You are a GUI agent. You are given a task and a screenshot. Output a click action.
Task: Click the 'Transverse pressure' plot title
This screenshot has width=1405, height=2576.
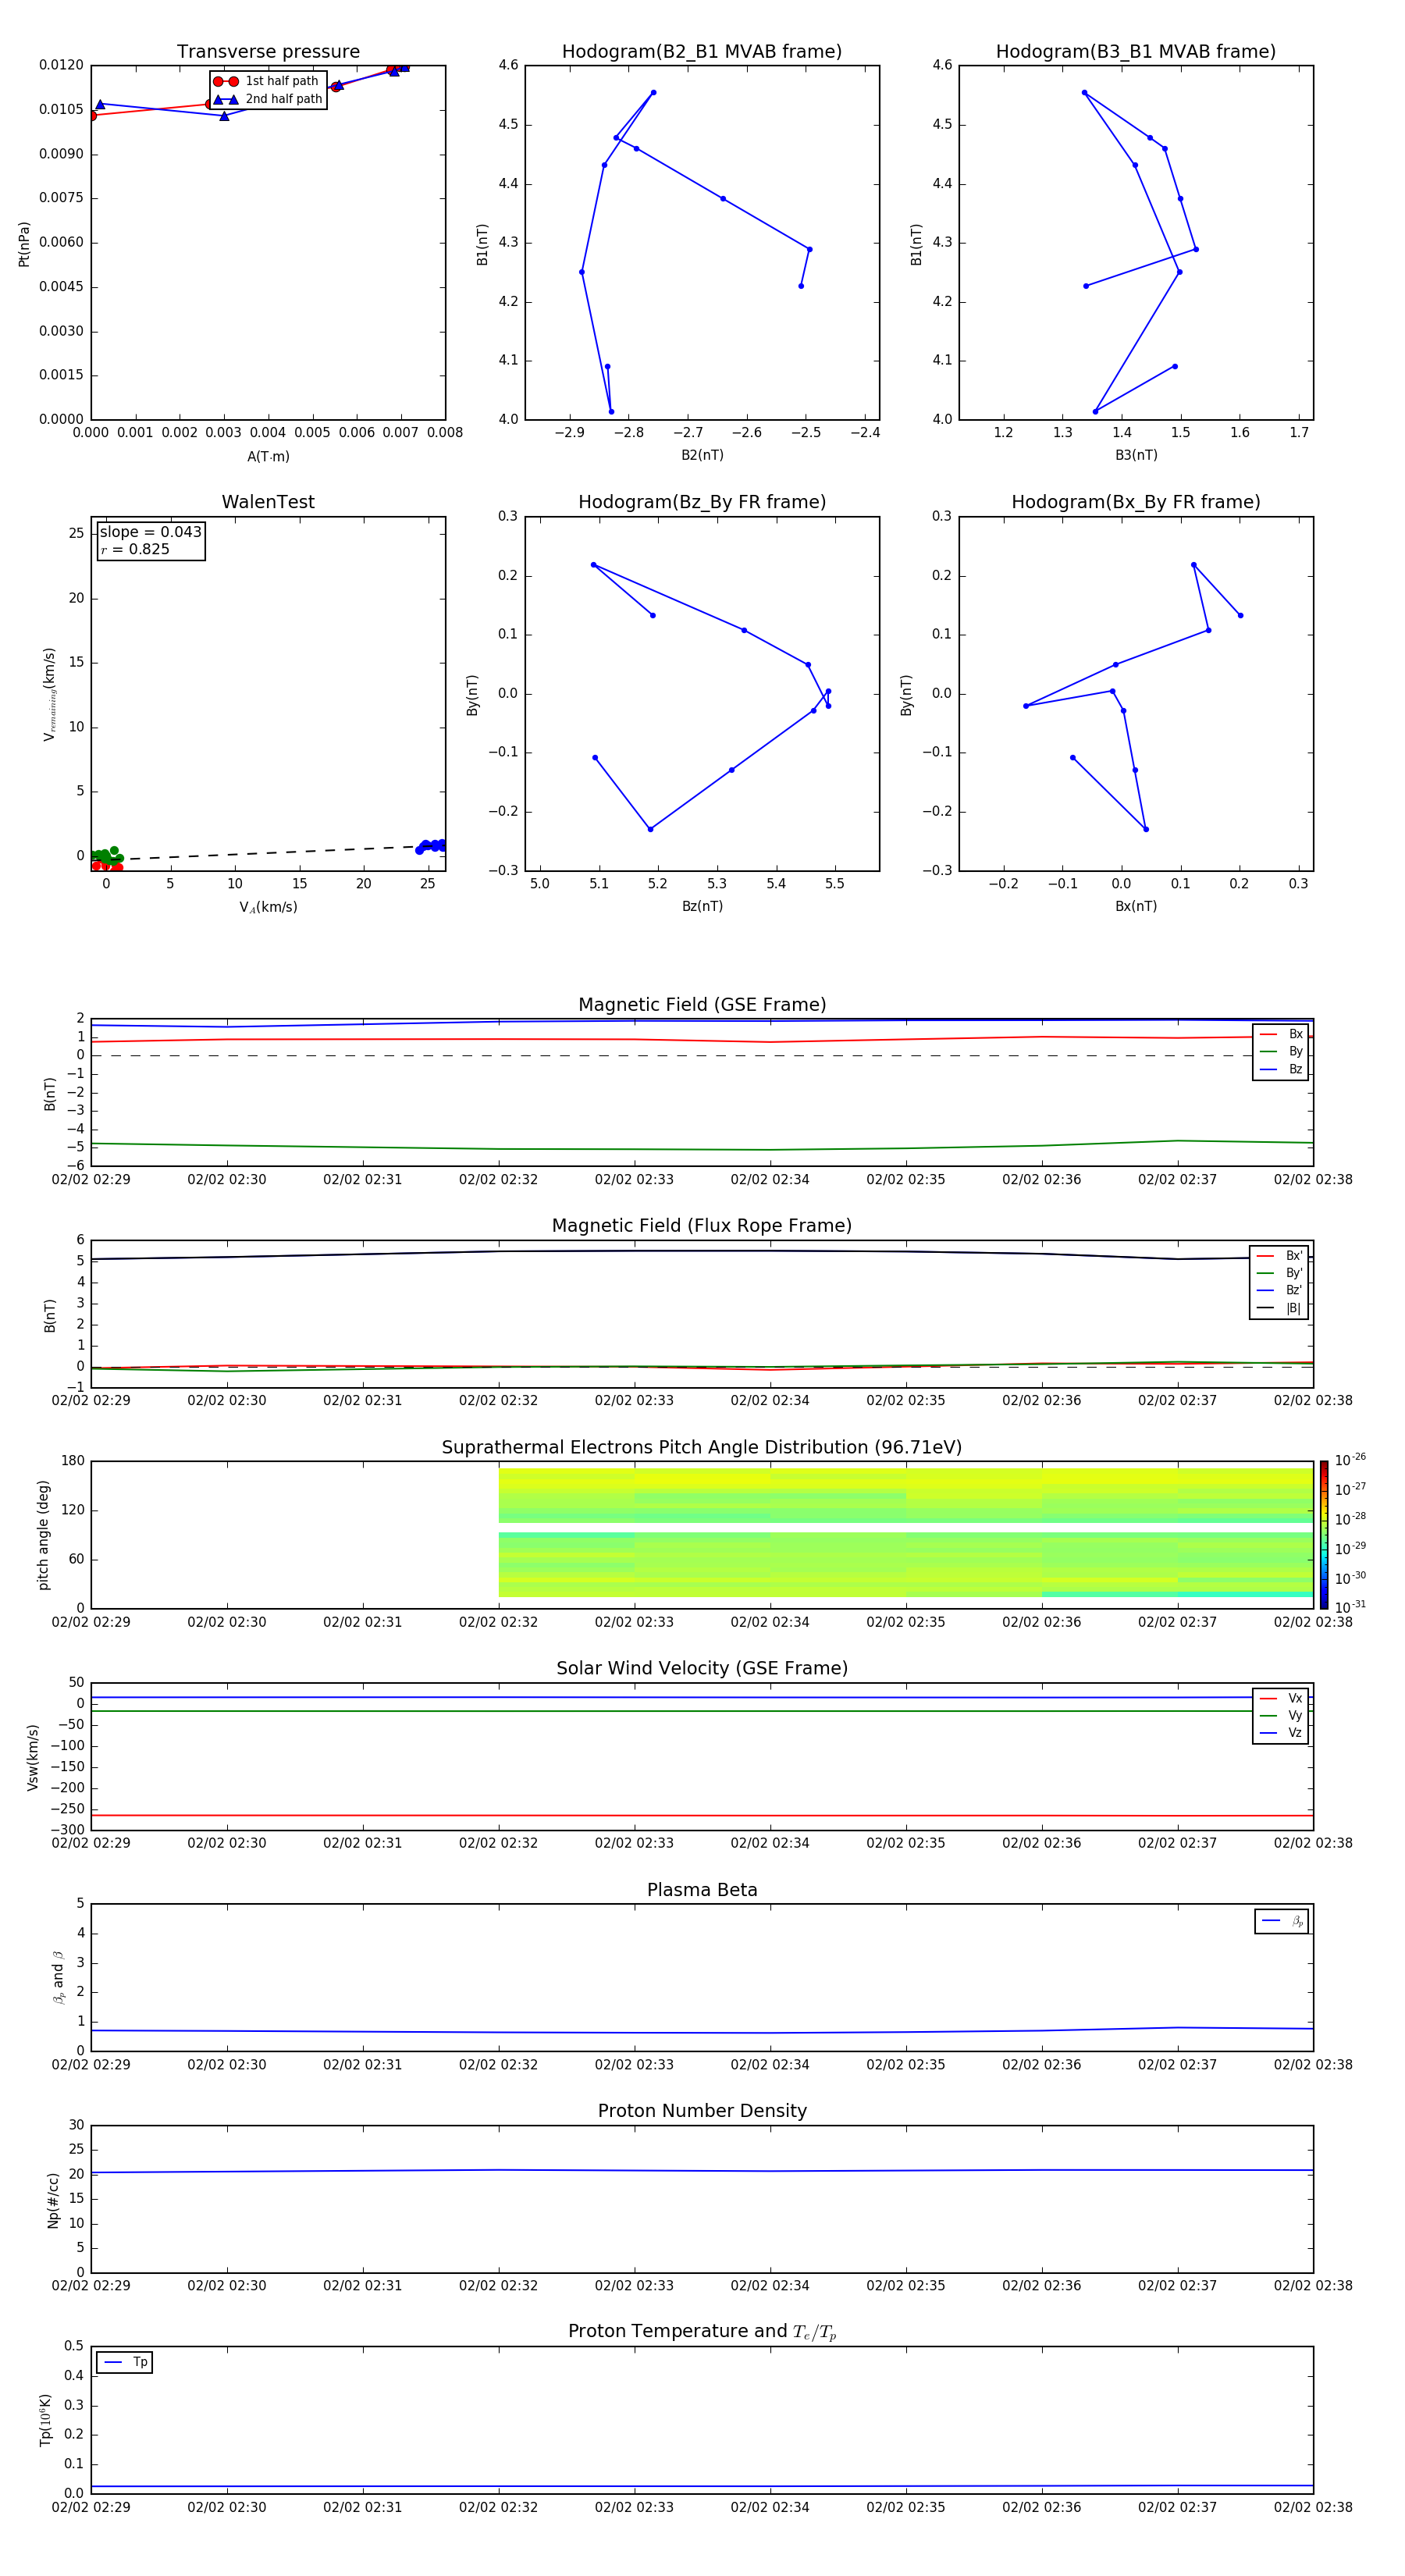click(x=268, y=52)
